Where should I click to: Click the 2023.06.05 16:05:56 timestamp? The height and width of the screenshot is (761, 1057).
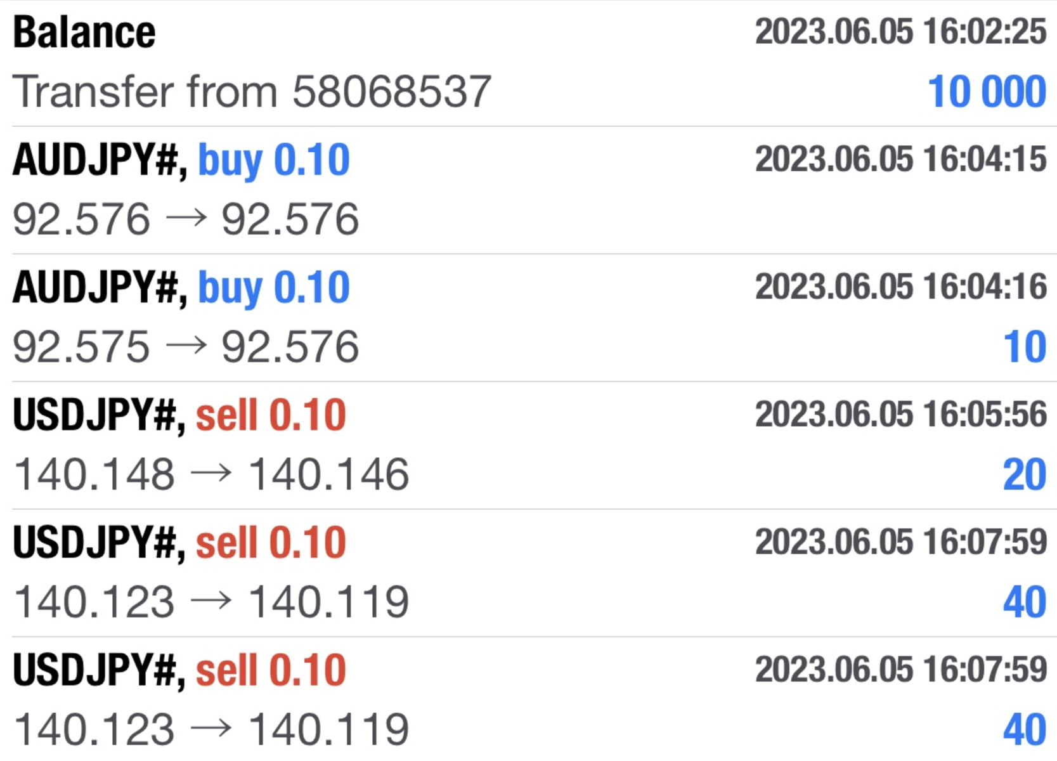900,415
